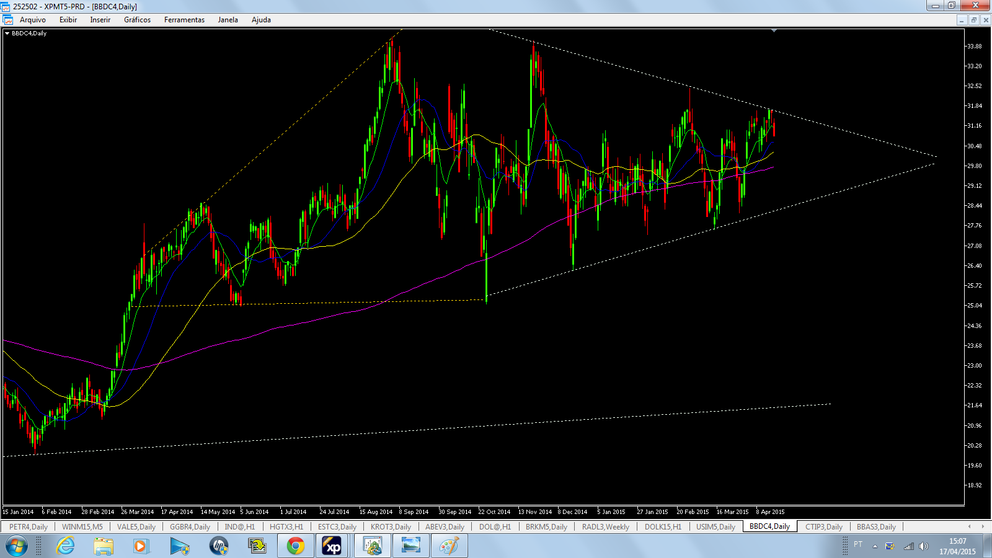The height and width of the screenshot is (558, 992).
Task: Switch to the IND@,H1 chart tab
Action: 240,527
